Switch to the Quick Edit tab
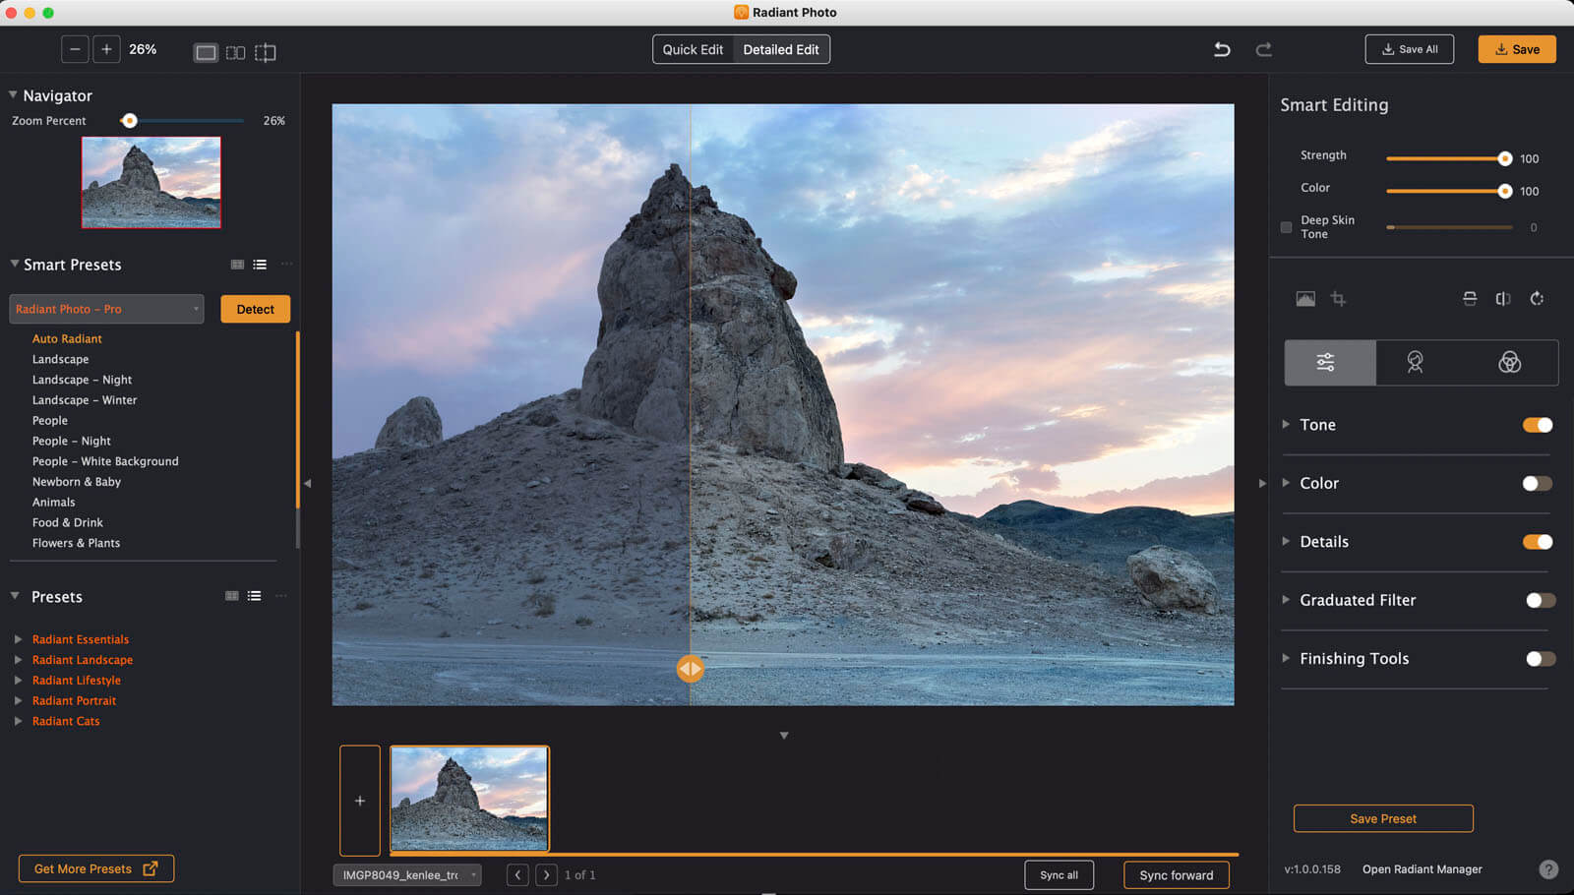The height and width of the screenshot is (895, 1574). pyautogui.click(x=693, y=49)
